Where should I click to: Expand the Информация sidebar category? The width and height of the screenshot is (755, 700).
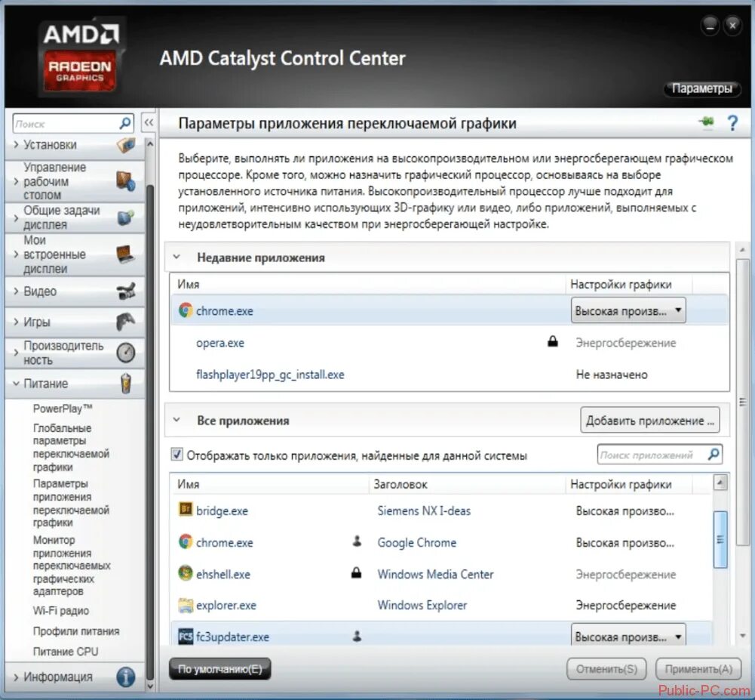(x=16, y=677)
